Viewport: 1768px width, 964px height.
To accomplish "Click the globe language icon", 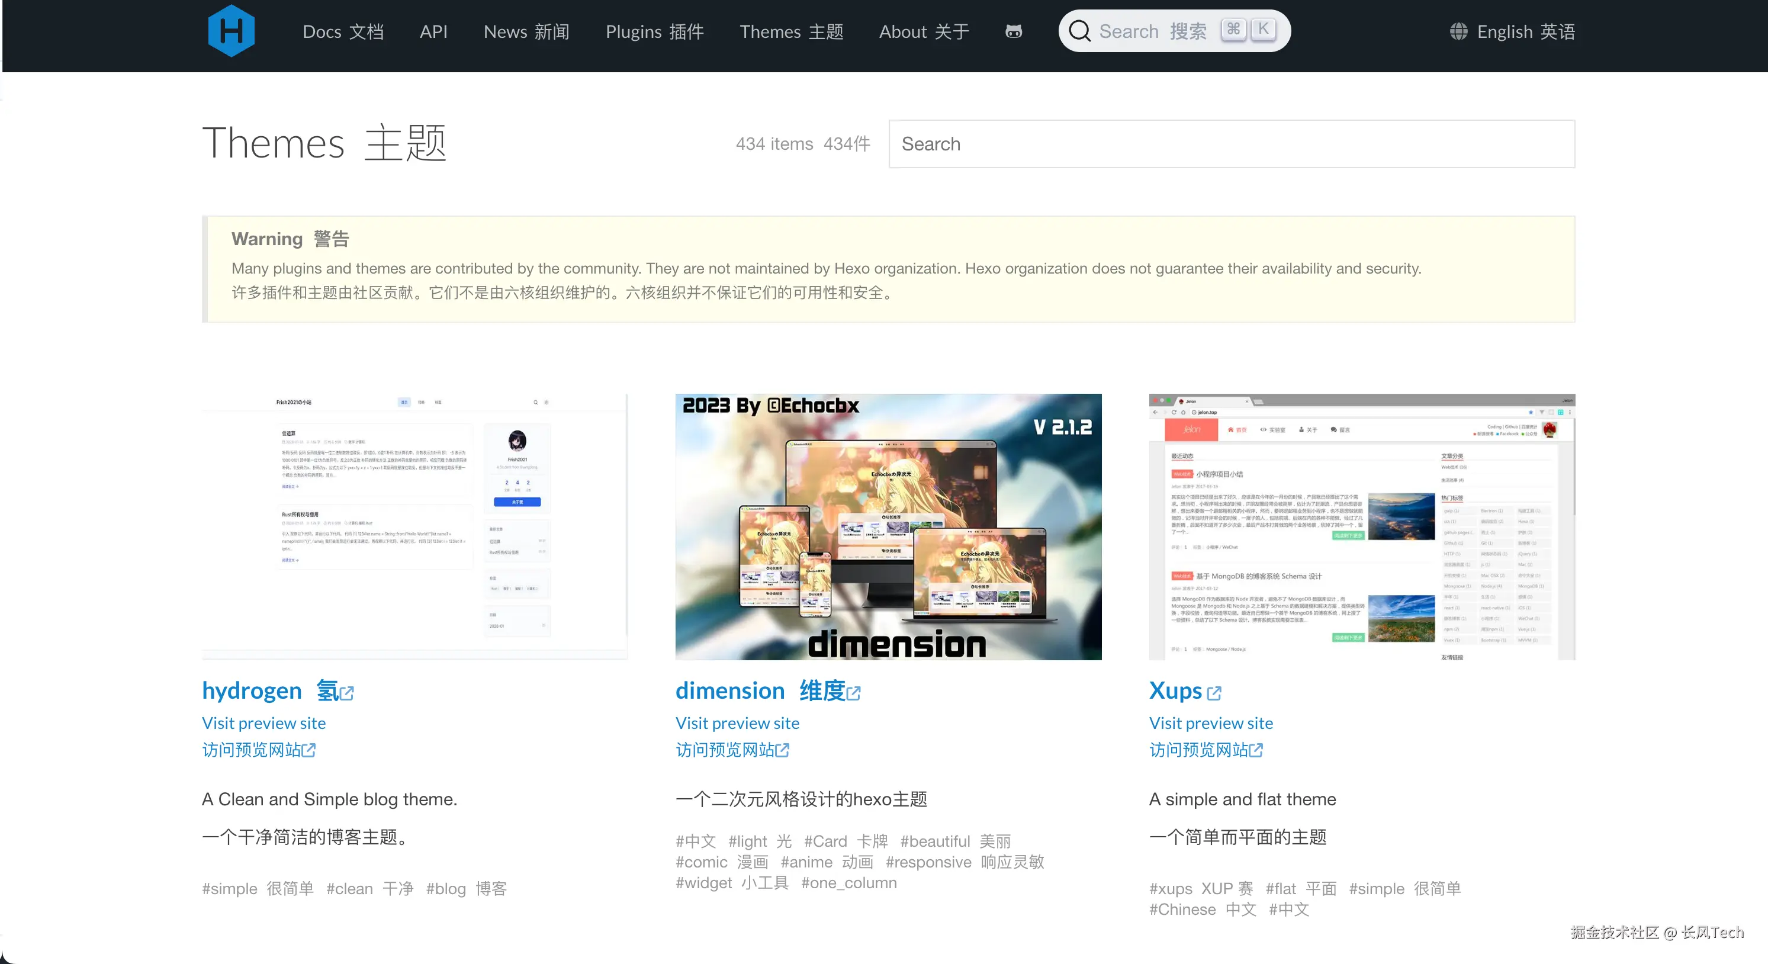I will point(1458,31).
